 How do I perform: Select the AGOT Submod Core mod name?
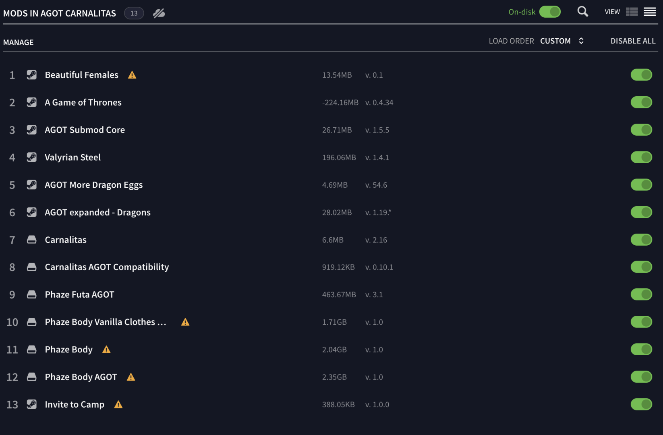click(85, 130)
